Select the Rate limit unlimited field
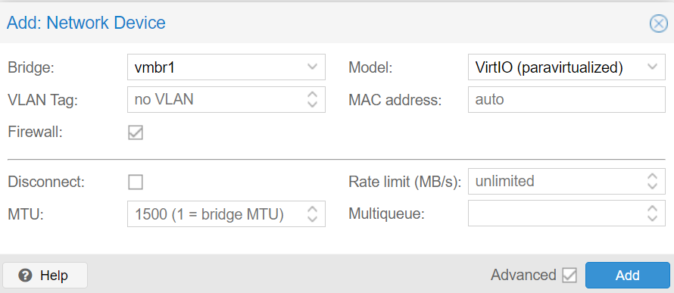The width and height of the screenshot is (674, 293). pyautogui.click(x=557, y=181)
